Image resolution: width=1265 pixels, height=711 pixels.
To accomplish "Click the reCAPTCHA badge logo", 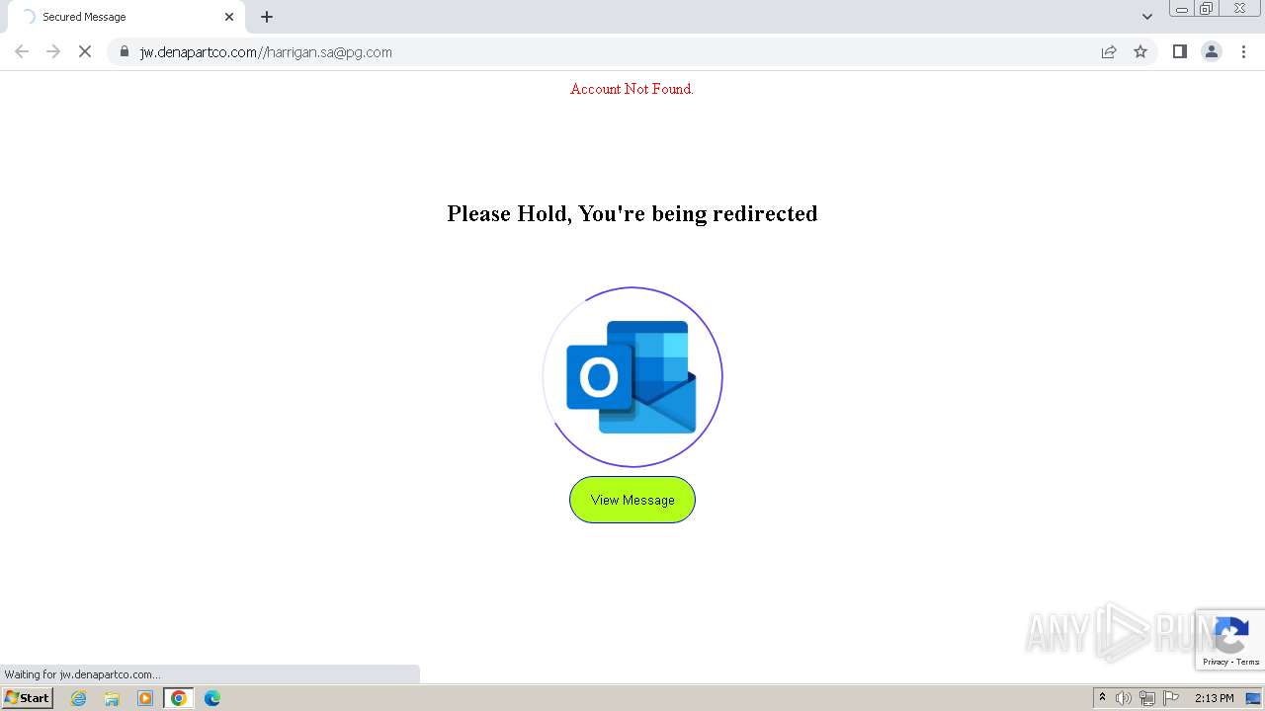I will (x=1230, y=635).
